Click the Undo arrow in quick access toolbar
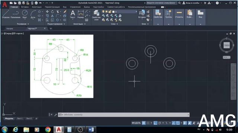This screenshot has width=238, height=133. pos(41,3)
